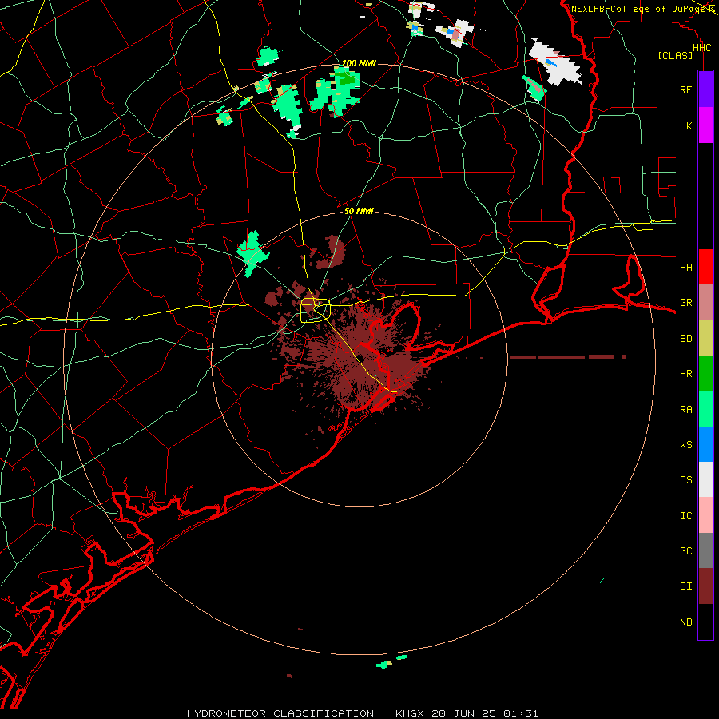Click the HHC product label
This screenshot has height=719, width=719.
701,48
